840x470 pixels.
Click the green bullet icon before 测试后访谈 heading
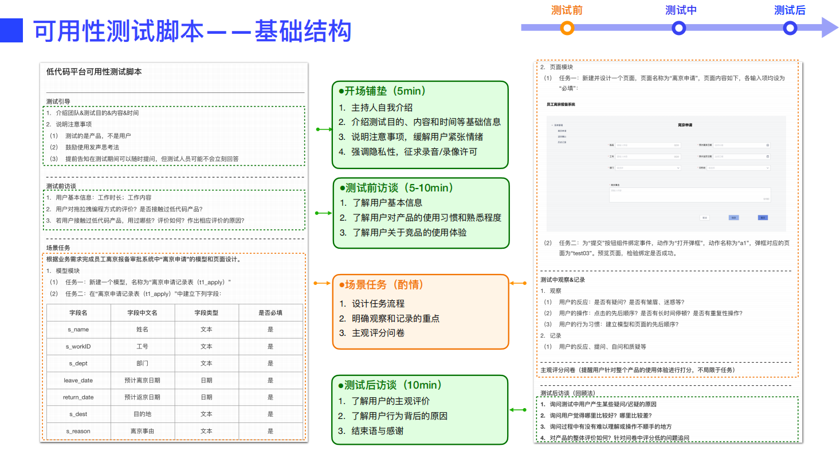pyautogui.click(x=340, y=385)
